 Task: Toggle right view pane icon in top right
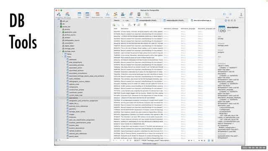click(x=230, y=14)
